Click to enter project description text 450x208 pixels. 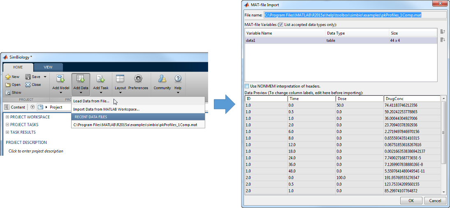(x=36, y=151)
